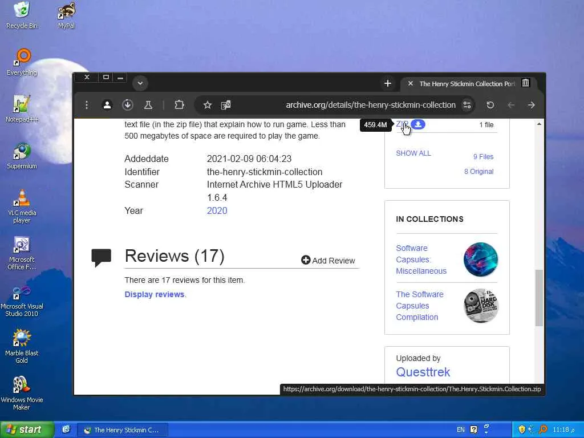Viewport: 584px width, 438px height.
Task: Open a new tab with plus button
Action: tap(388, 83)
